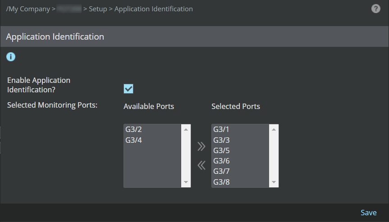
Task: Click the blurred breadcrumb item
Action: (x=69, y=9)
